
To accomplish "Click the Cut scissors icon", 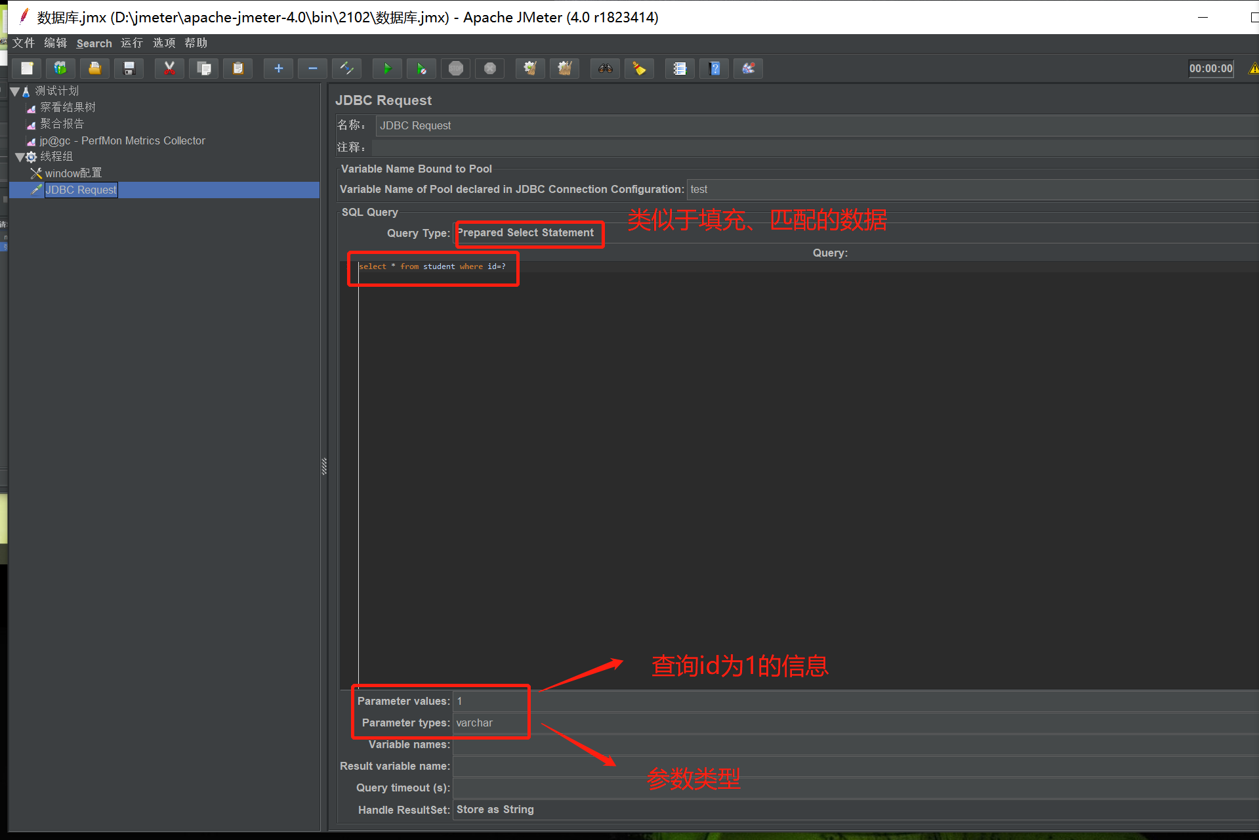I will click(x=169, y=68).
